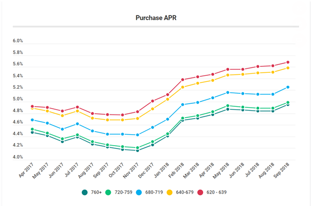This screenshot has height=206, width=311.
Task: Click yellow line data point at Feb 2018
Action: coord(183,87)
